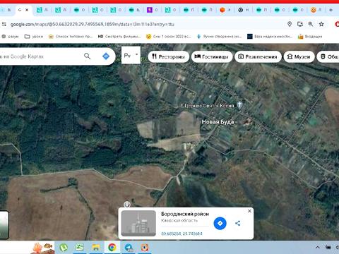The image size is (339, 254).
Task: Share the location via share icon
Action: [x=238, y=223]
